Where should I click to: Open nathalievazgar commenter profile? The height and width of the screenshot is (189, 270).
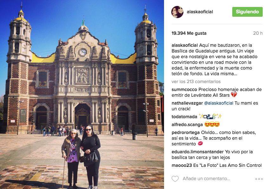click(187, 103)
